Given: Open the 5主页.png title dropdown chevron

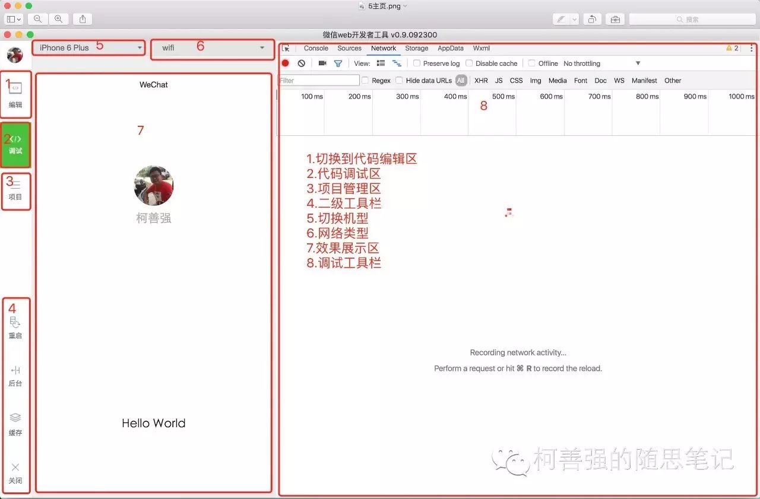Looking at the screenshot, I should (406, 6).
